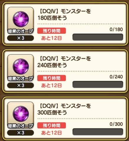Open the mission to defeat 240 DQIV monsters
Screen dimensions: 129x141
coord(64,71)
